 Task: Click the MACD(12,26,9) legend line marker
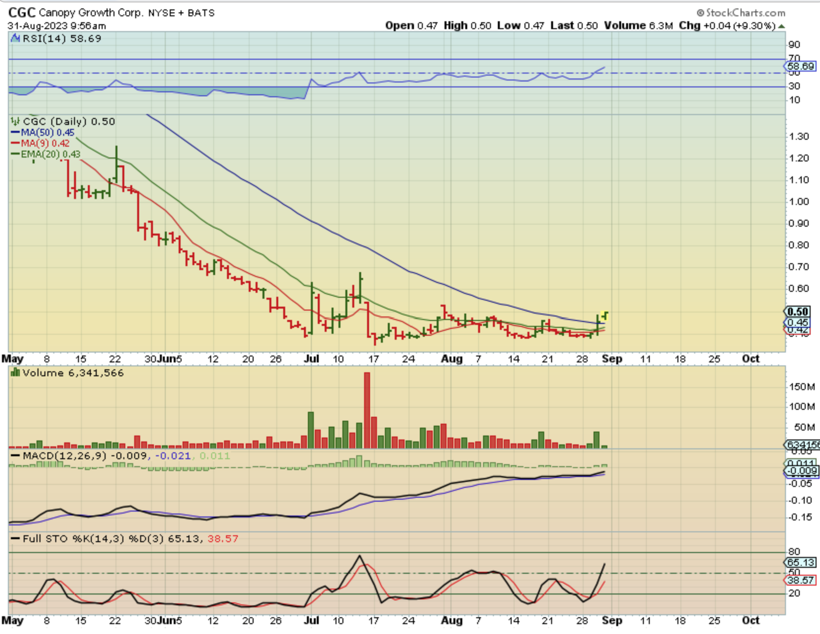(x=15, y=456)
